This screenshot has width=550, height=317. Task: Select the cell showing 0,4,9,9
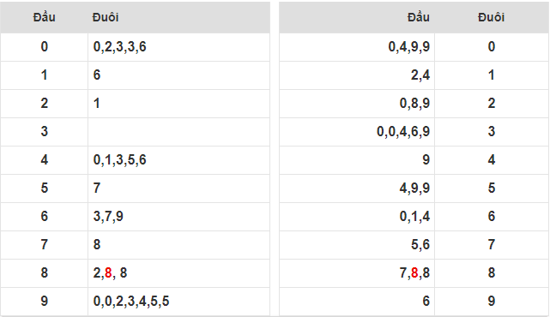[x=357, y=47]
